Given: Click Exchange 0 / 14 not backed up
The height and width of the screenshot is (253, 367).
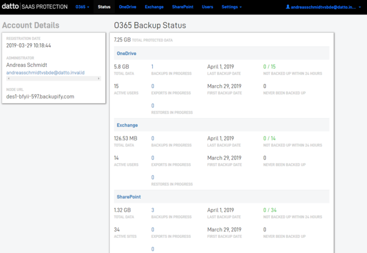Looking at the screenshot, I should tap(270, 138).
